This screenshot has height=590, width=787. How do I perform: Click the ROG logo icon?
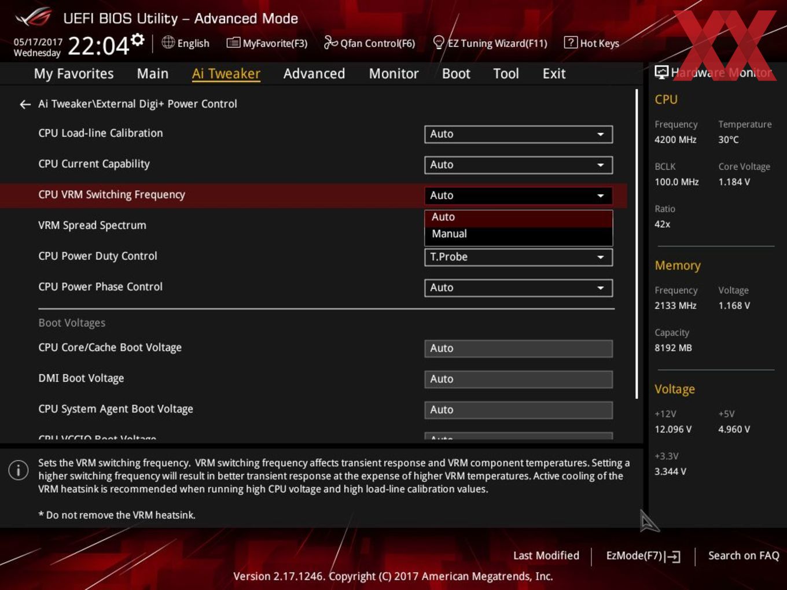pyautogui.click(x=34, y=17)
